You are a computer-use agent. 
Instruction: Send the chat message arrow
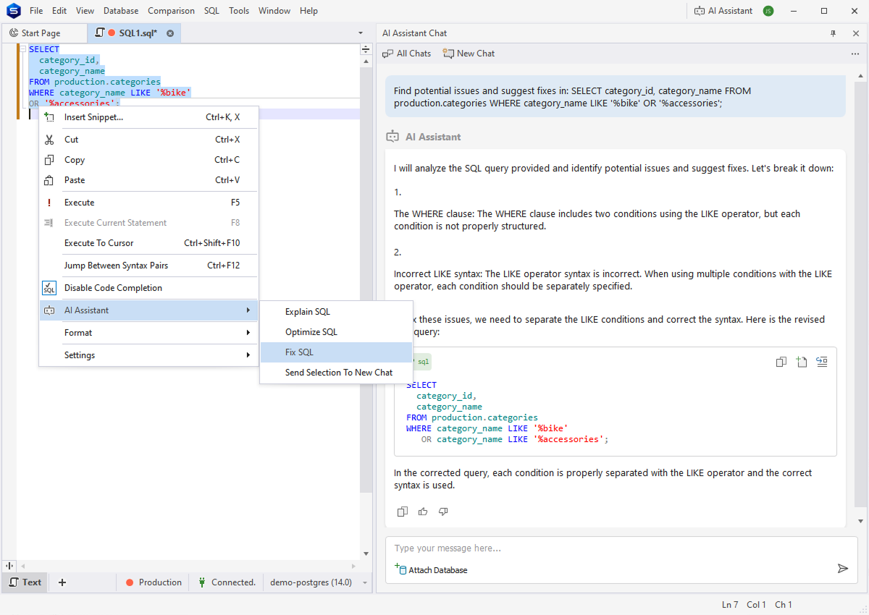pos(842,569)
